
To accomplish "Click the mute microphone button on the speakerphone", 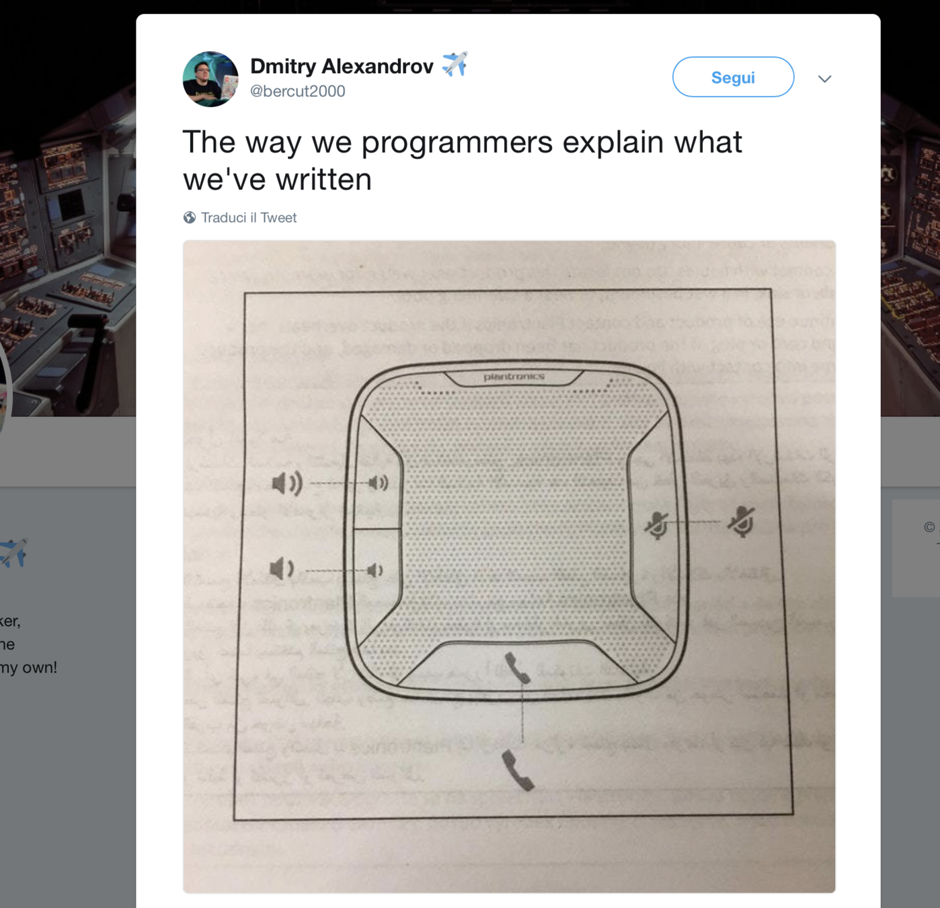I will 657,525.
